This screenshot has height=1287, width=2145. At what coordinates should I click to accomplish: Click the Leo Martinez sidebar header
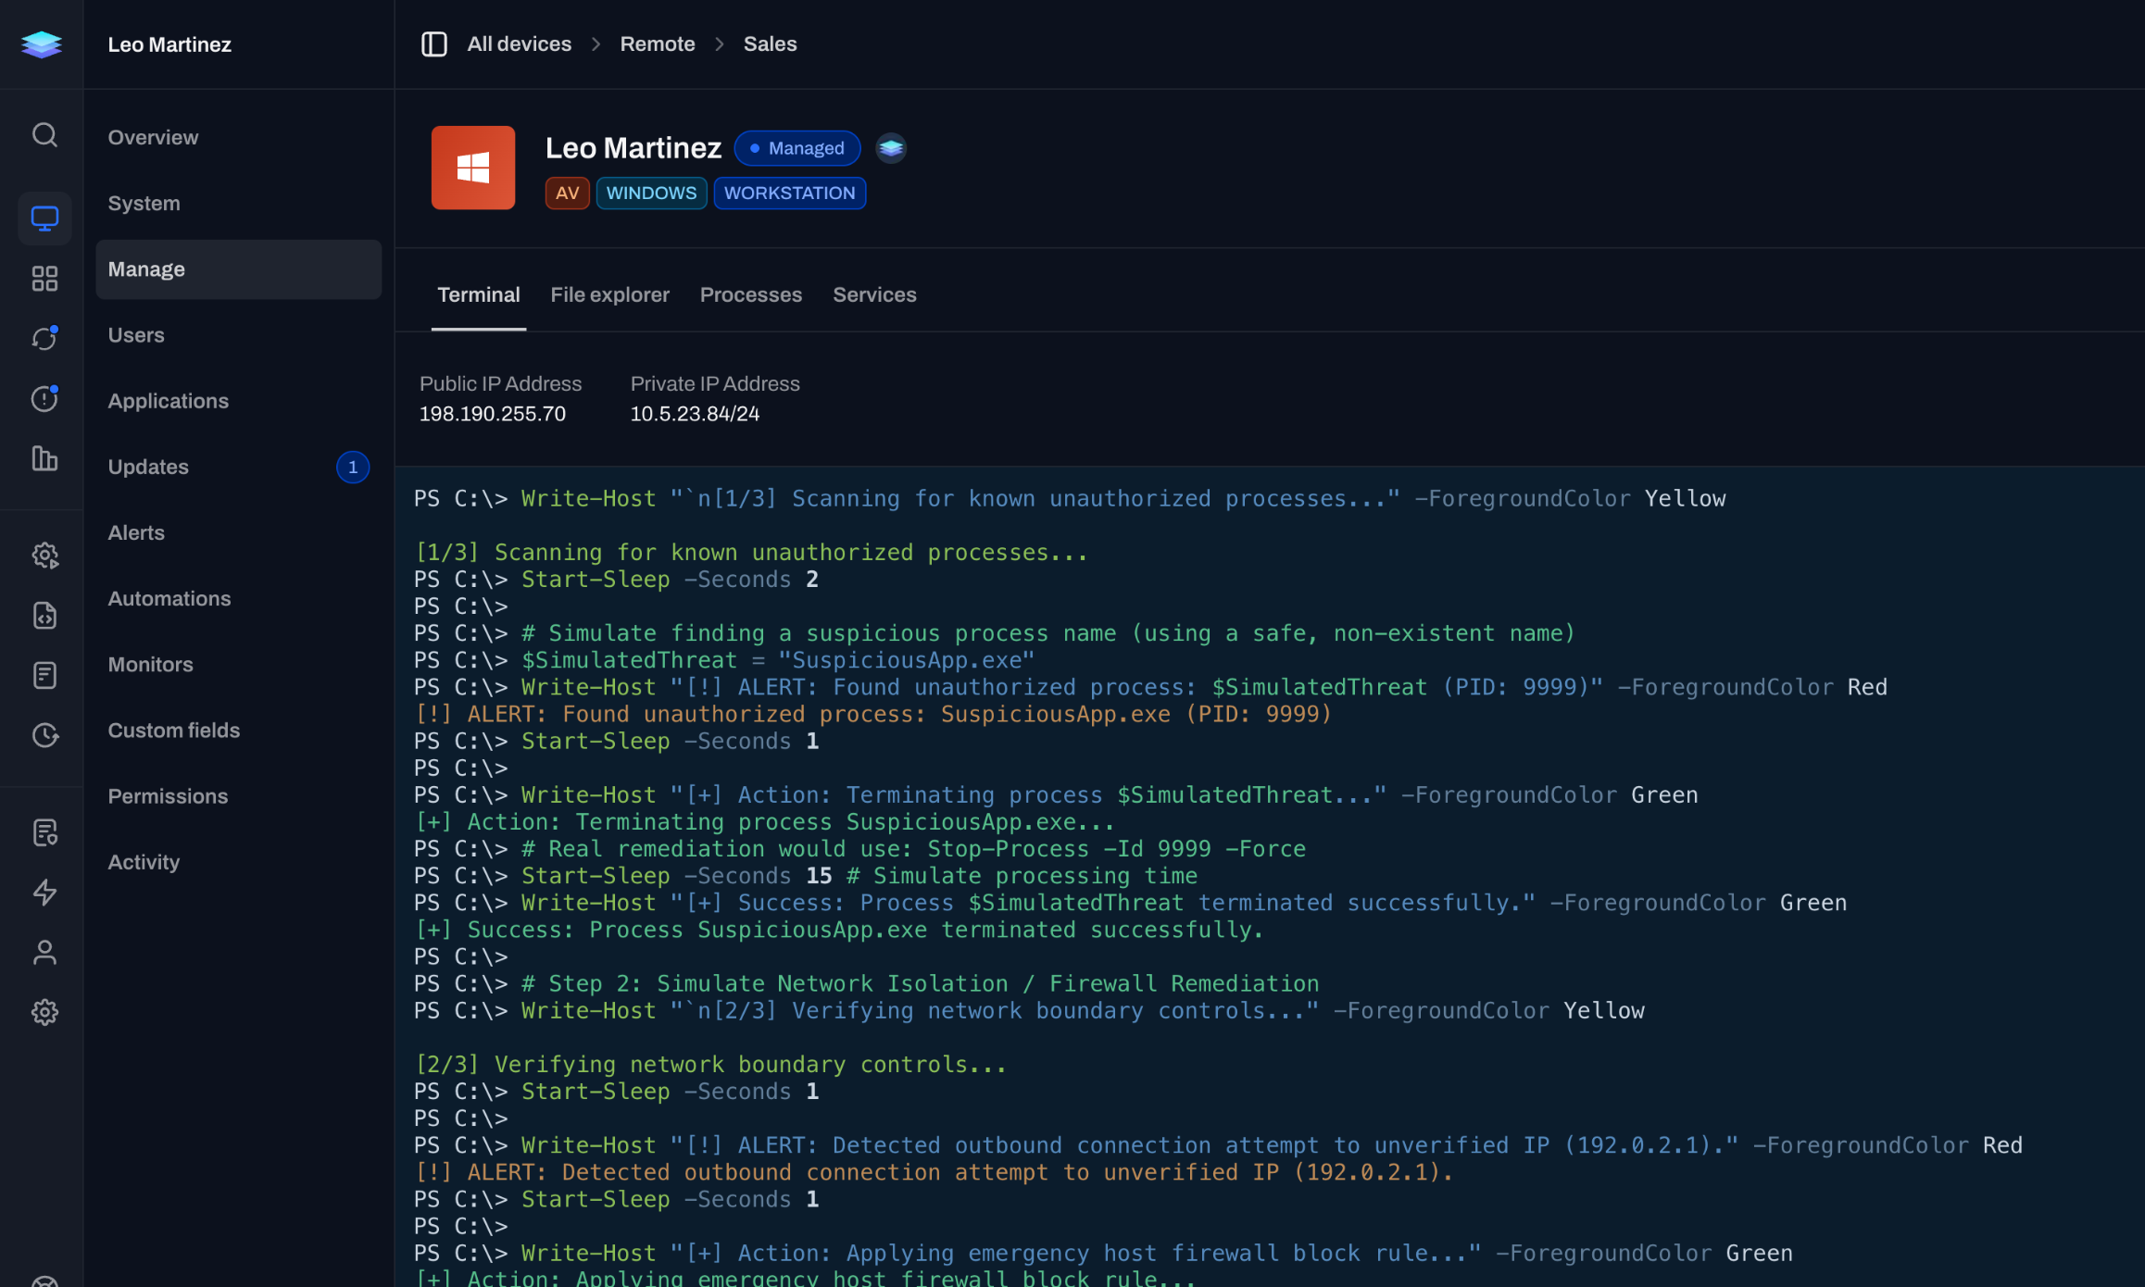click(169, 44)
